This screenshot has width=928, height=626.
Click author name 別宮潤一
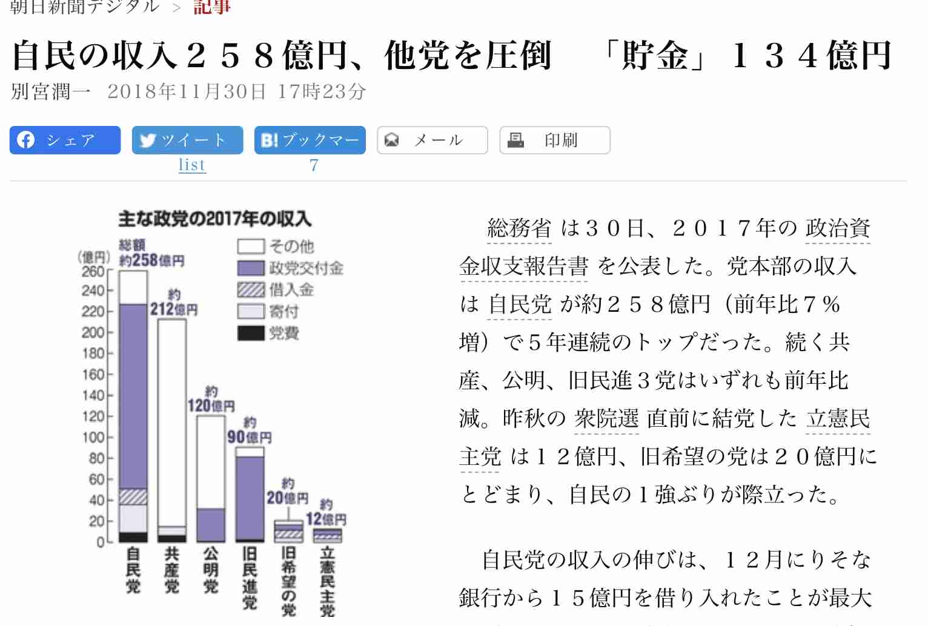[51, 92]
